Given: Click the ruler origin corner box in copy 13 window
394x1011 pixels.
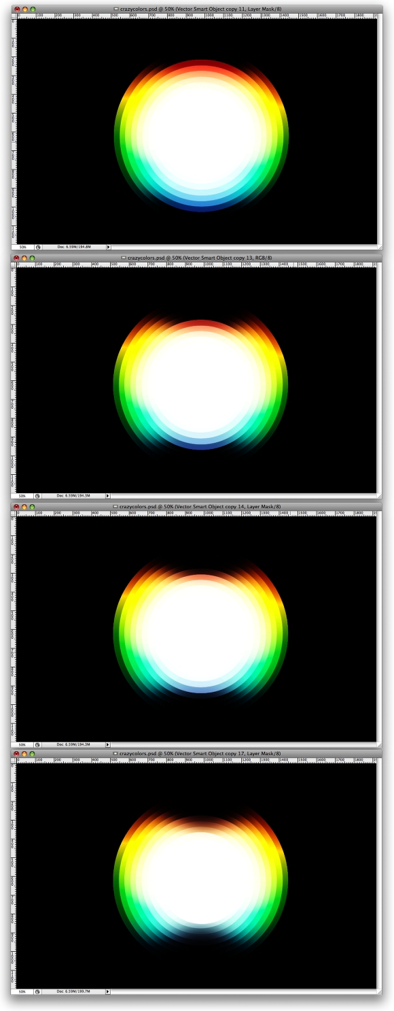Looking at the screenshot, I should tap(14, 265).
